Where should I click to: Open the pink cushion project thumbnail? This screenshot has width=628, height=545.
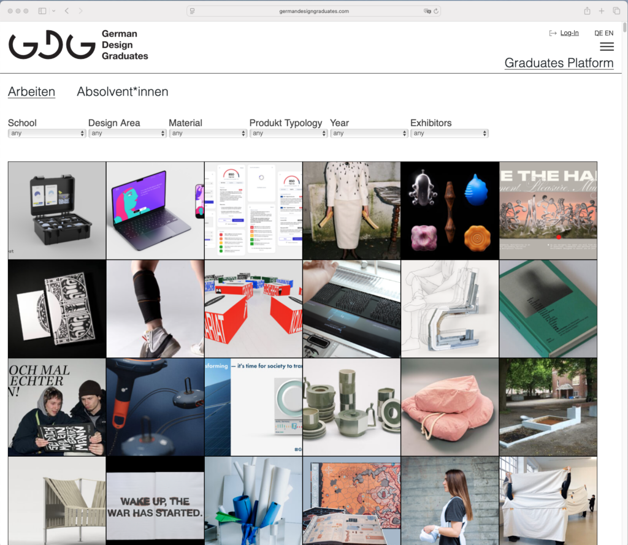[450, 407]
